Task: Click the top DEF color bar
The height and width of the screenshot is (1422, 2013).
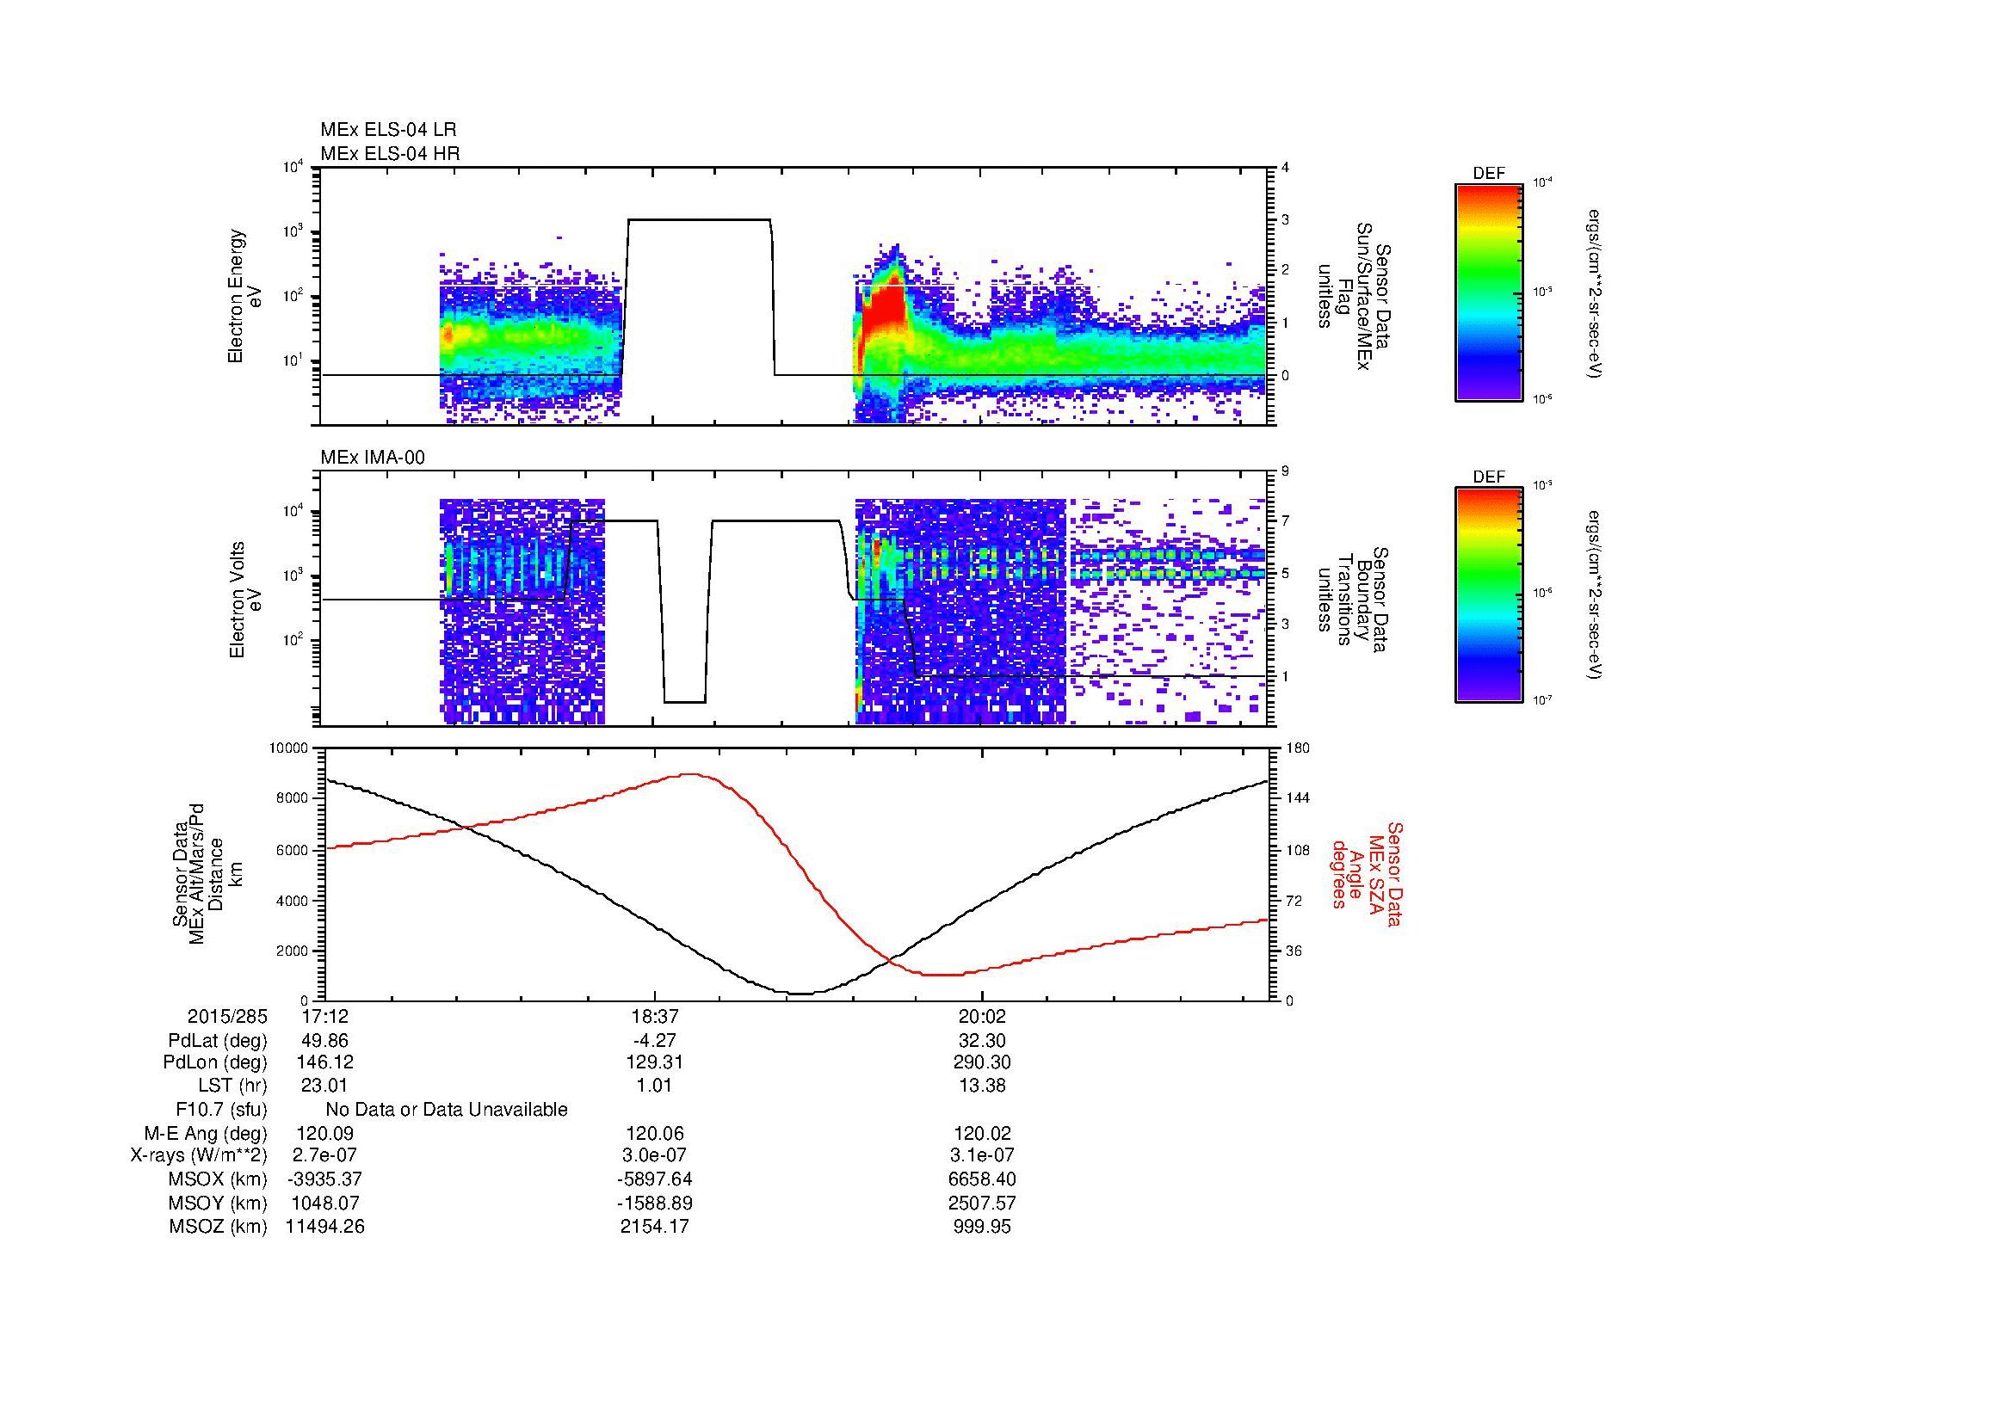Action: (1489, 291)
